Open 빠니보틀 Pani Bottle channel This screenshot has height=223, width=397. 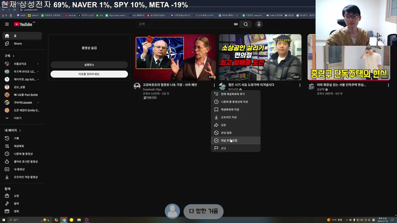(x=22, y=95)
